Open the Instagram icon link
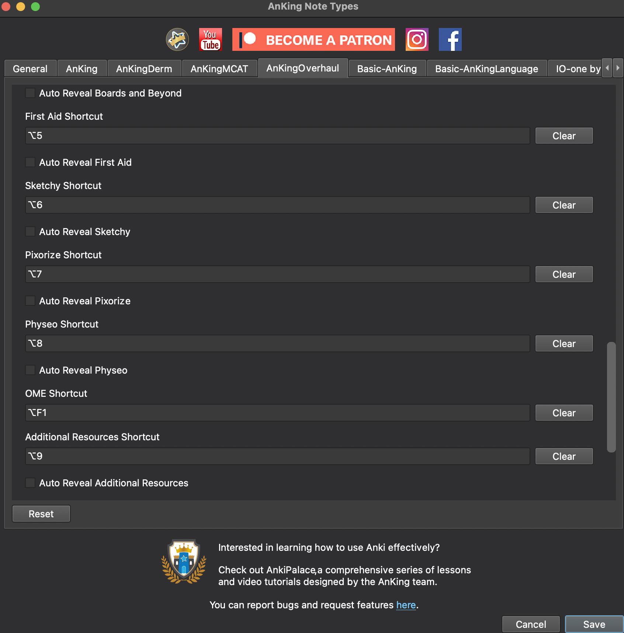The image size is (624, 633). [417, 39]
